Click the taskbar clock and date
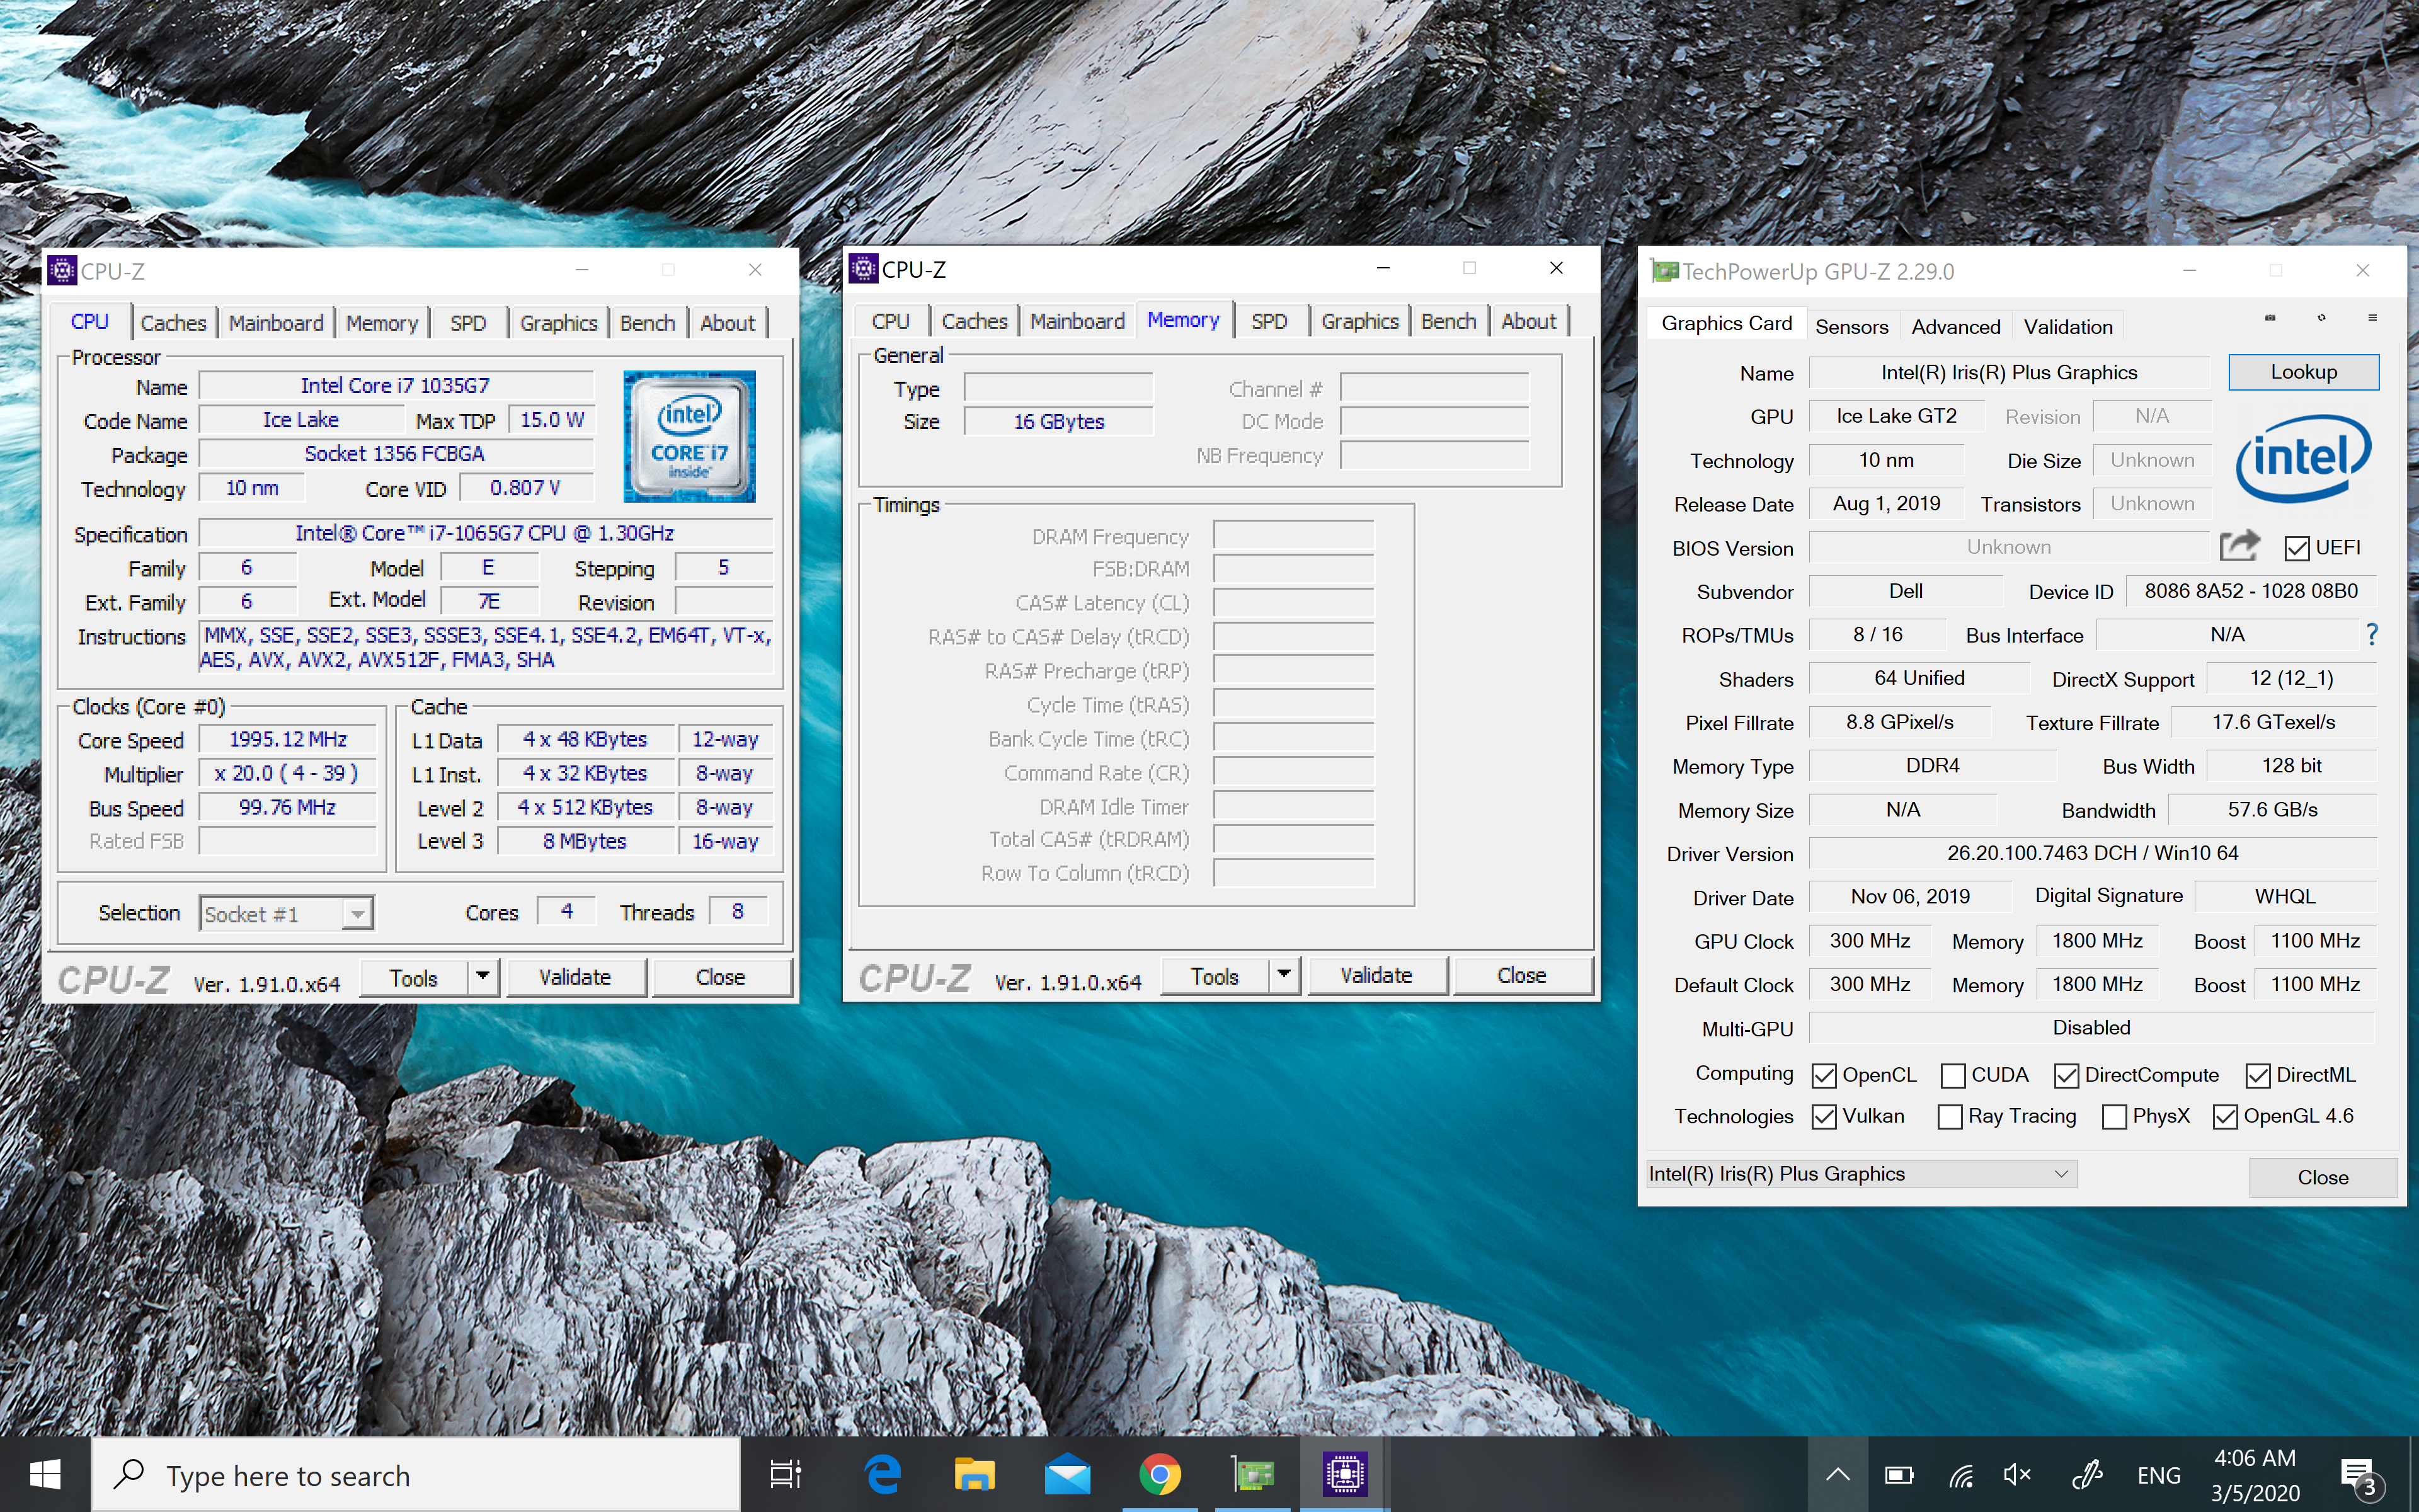The height and width of the screenshot is (1512, 2419). pos(2255,1475)
